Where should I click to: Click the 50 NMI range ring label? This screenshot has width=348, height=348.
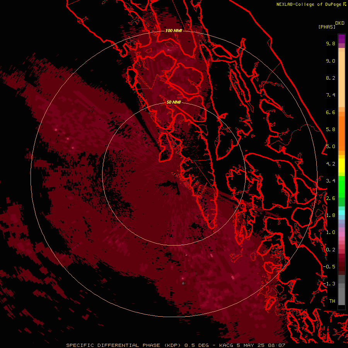point(174,102)
